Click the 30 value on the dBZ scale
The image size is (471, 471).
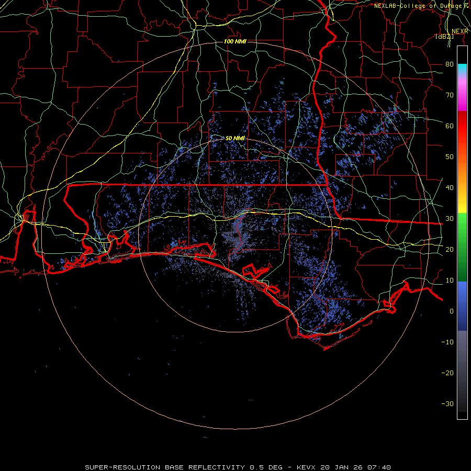click(x=450, y=219)
